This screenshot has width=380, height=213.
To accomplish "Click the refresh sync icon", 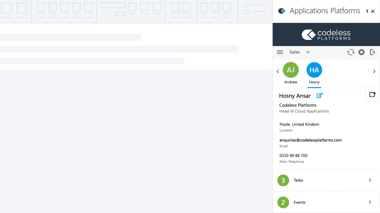I will pyautogui.click(x=351, y=52).
